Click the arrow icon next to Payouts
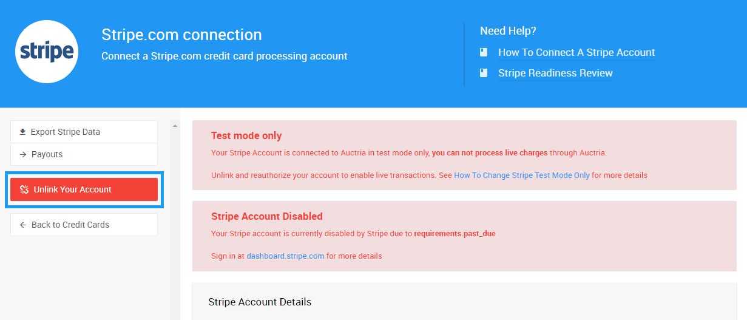Image resolution: width=747 pixels, height=320 pixels. click(x=23, y=154)
